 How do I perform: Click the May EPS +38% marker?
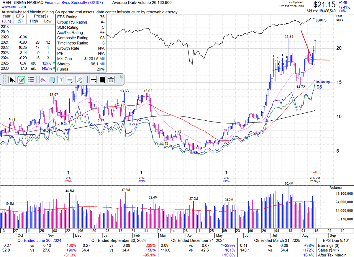[226, 181]
